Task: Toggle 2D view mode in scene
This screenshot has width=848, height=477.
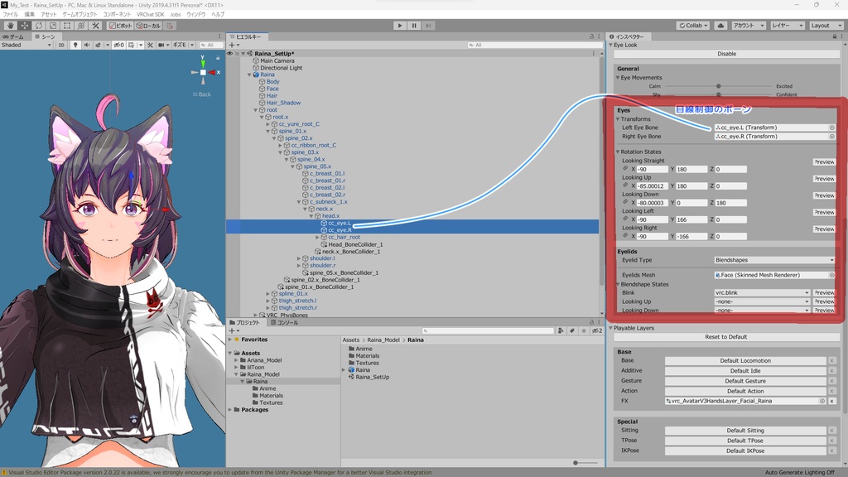Action: click(x=61, y=45)
